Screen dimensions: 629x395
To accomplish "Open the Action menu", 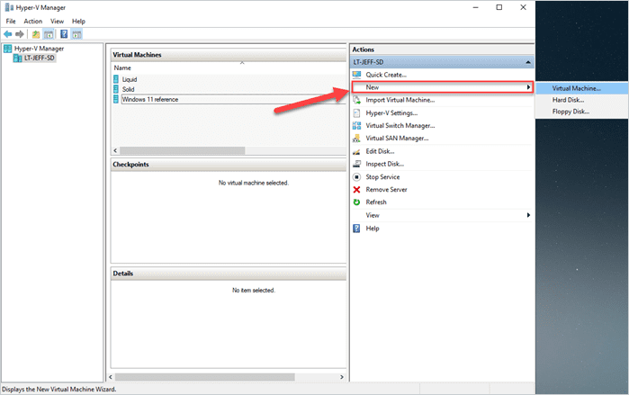I will (x=33, y=22).
